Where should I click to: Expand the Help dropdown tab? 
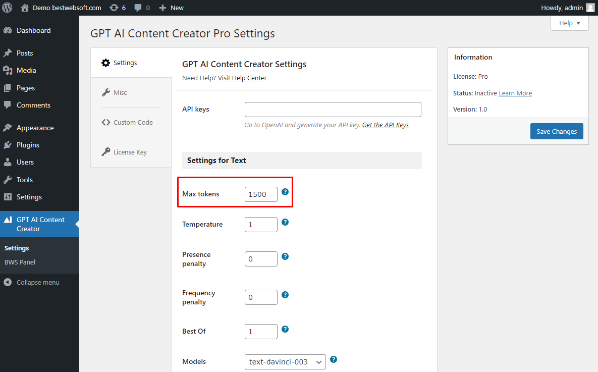tap(569, 23)
